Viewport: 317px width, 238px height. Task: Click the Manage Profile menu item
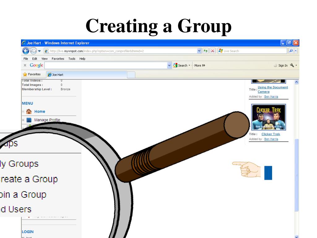[47, 120]
